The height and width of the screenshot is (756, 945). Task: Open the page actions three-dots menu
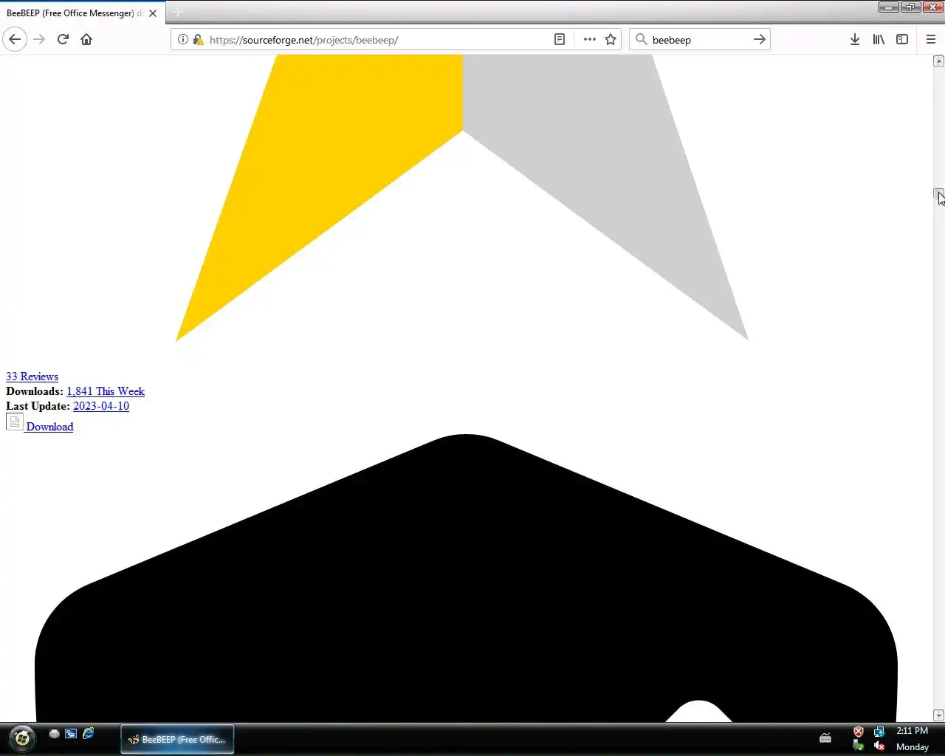(589, 39)
